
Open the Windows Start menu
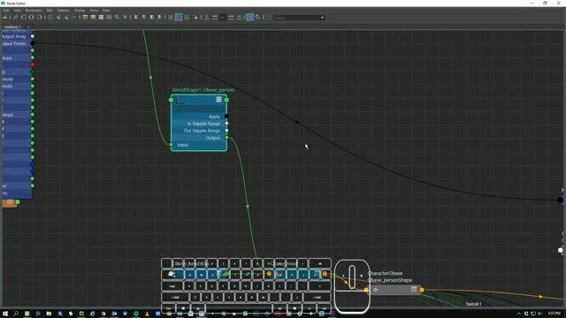tap(5, 314)
